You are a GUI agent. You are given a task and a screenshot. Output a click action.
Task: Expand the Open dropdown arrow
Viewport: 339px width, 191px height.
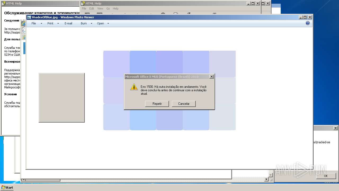(x=108, y=23)
